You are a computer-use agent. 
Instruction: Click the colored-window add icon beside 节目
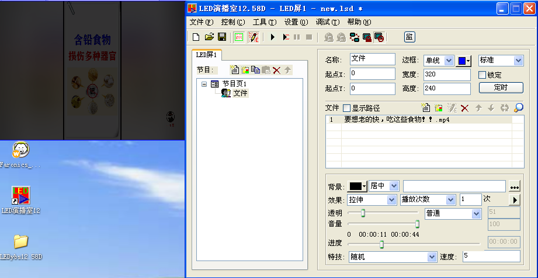coord(245,70)
